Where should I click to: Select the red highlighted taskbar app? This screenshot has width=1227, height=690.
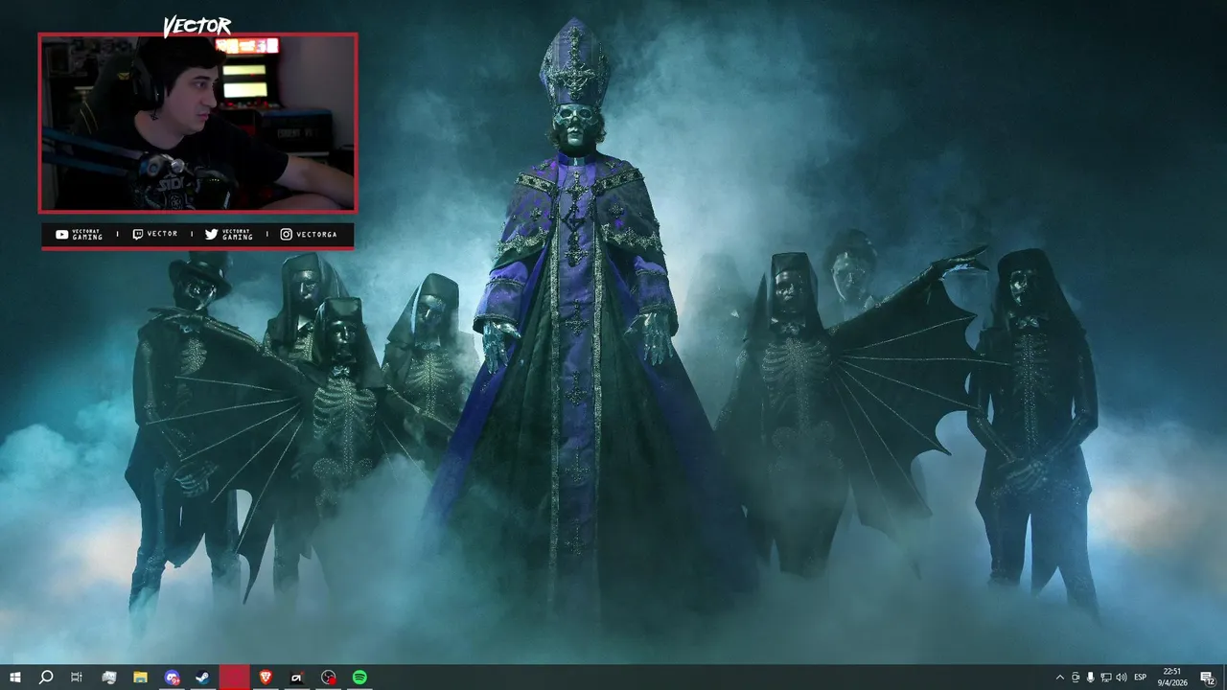coord(234,678)
